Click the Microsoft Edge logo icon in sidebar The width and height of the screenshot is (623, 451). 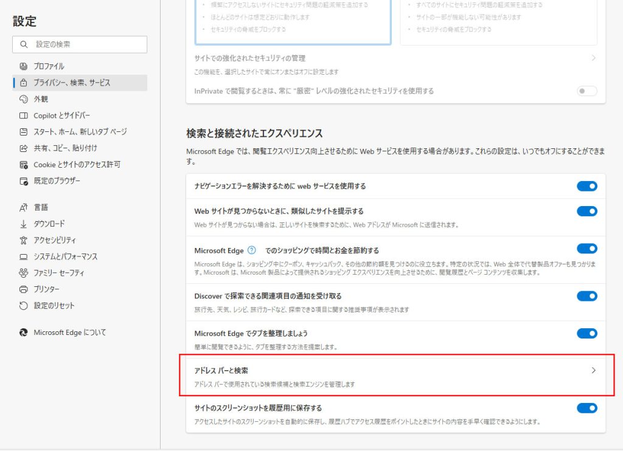coord(24,332)
